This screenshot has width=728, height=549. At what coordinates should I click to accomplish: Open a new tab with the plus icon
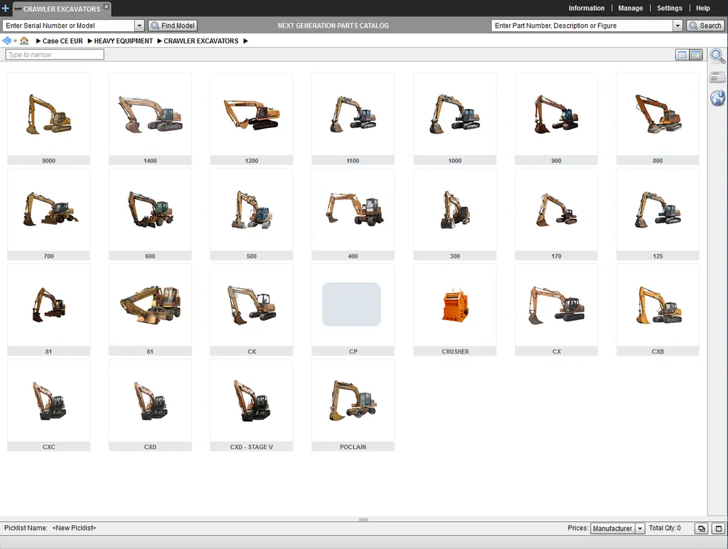5,9
